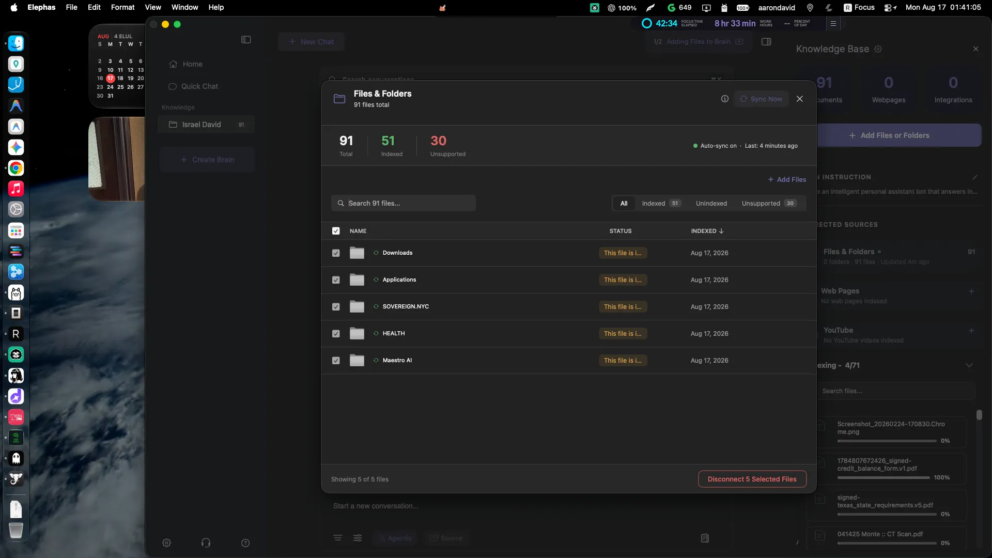Image resolution: width=992 pixels, height=558 pixels.
Task: Uncheck the Downloads folder checkbox
Action: pos(336,253)
